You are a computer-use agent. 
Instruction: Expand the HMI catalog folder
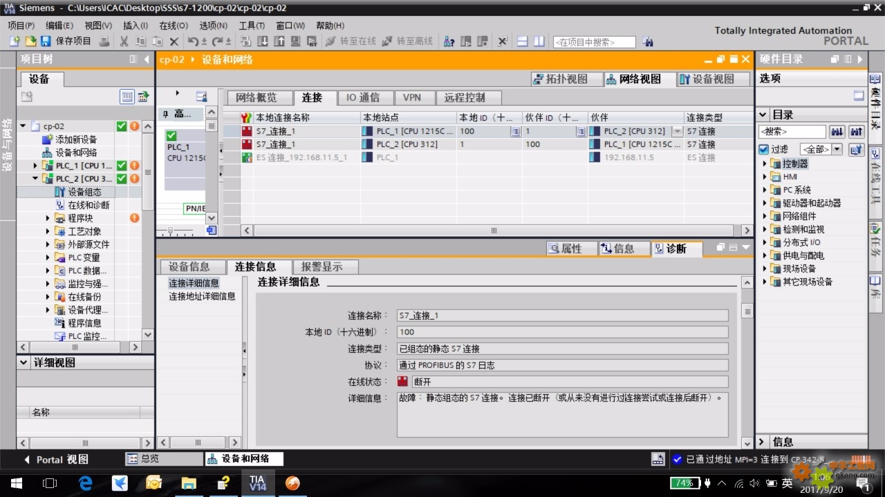[765, 177]
